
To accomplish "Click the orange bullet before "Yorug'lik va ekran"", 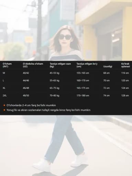I will 4,110.
